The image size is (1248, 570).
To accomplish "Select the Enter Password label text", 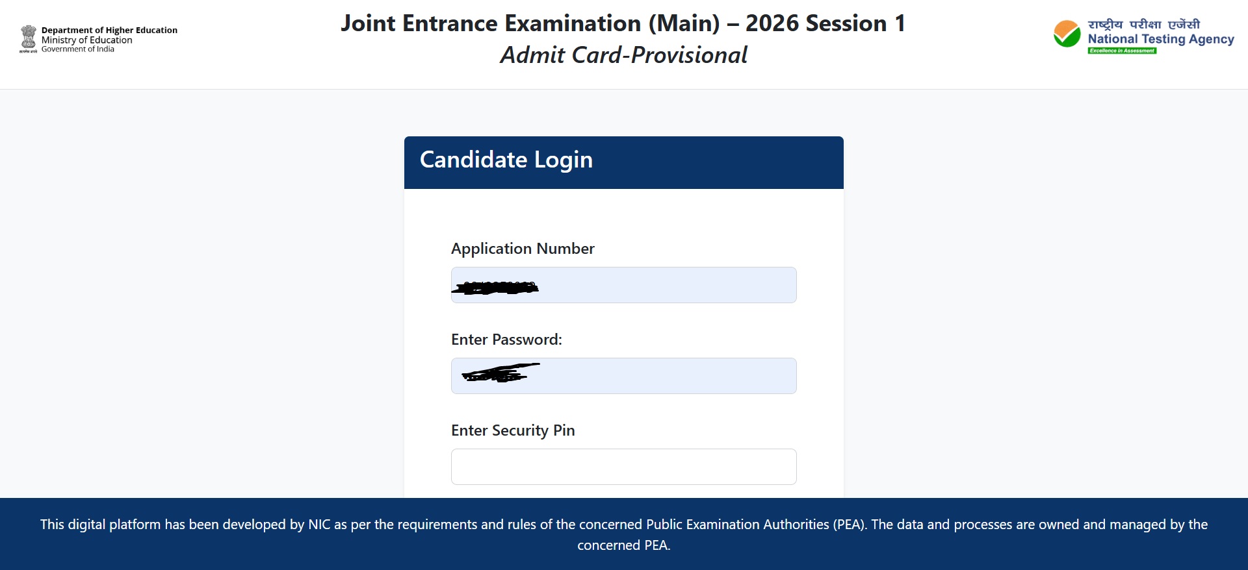I will 506,339.
